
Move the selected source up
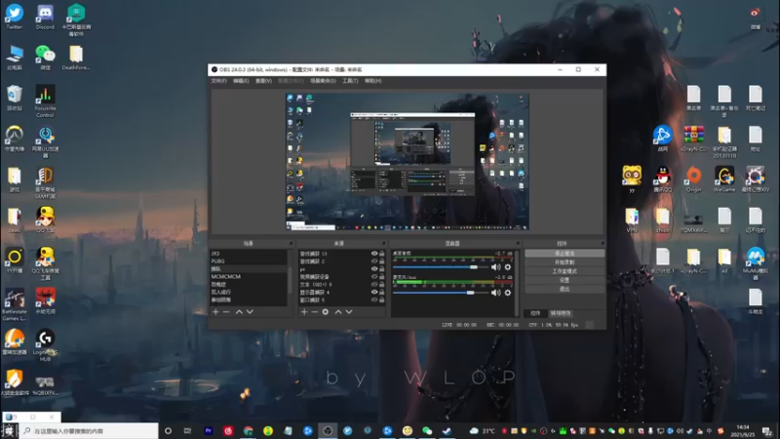tap(338, 311)
